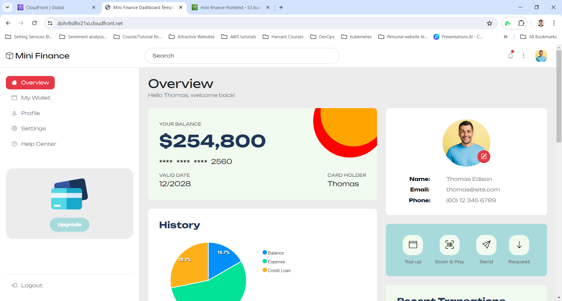This screenshot has width=562, height=301.
Task: Click the notification bell icon
Action: pos(510,56)
